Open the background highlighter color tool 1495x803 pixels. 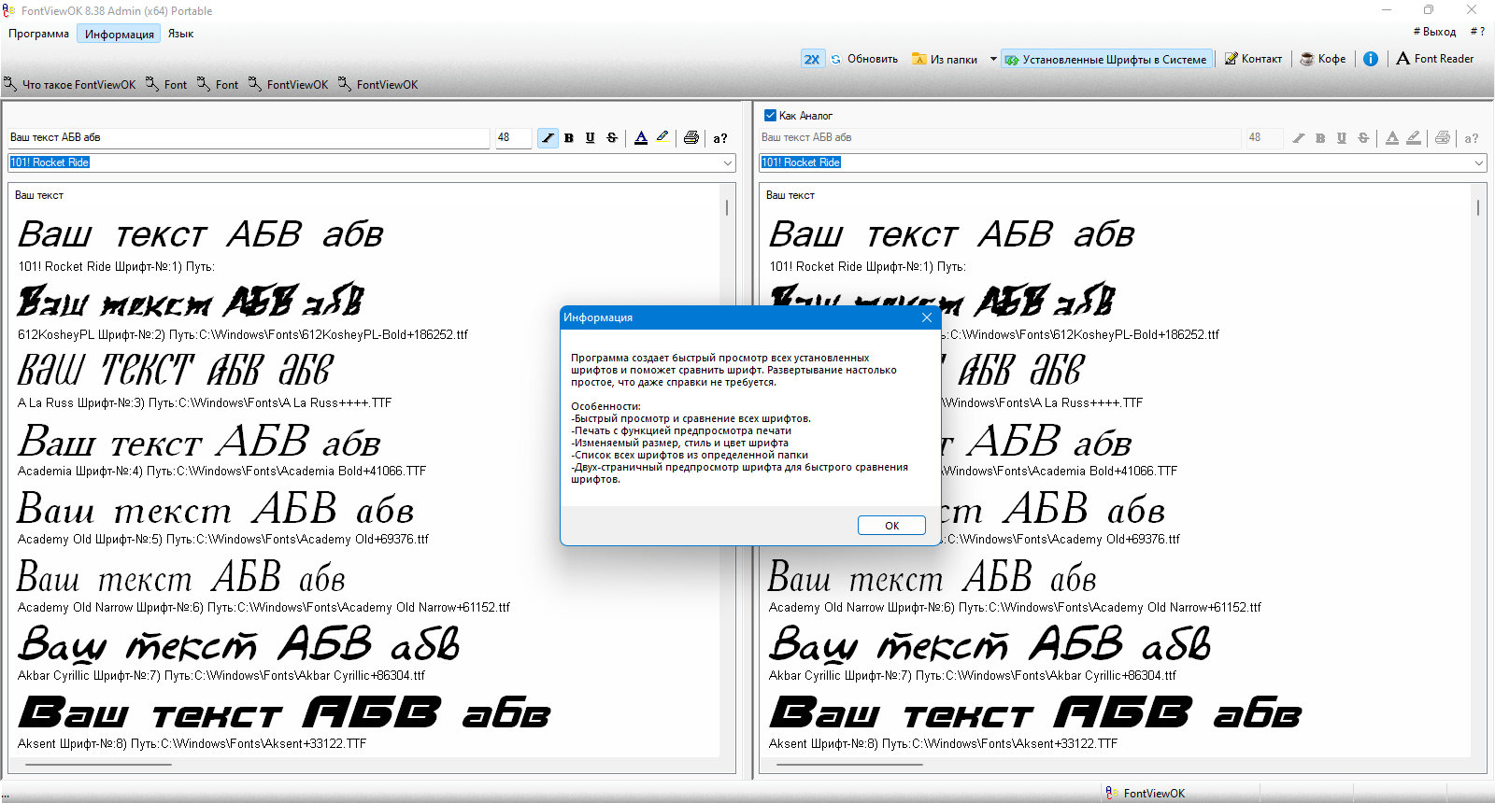[662, 138]
